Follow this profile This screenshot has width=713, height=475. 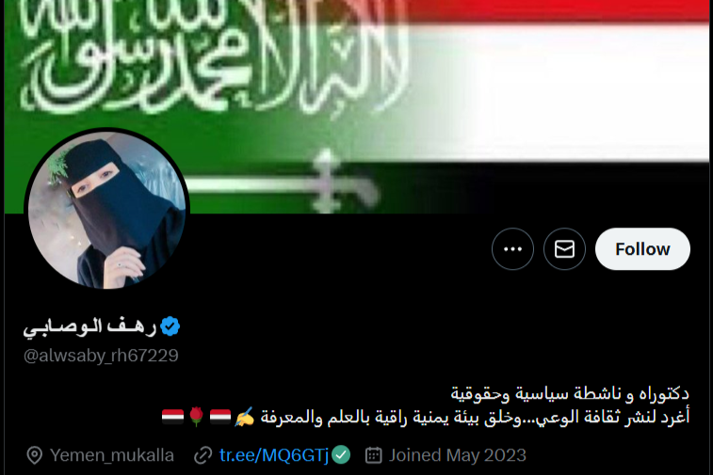642,249
